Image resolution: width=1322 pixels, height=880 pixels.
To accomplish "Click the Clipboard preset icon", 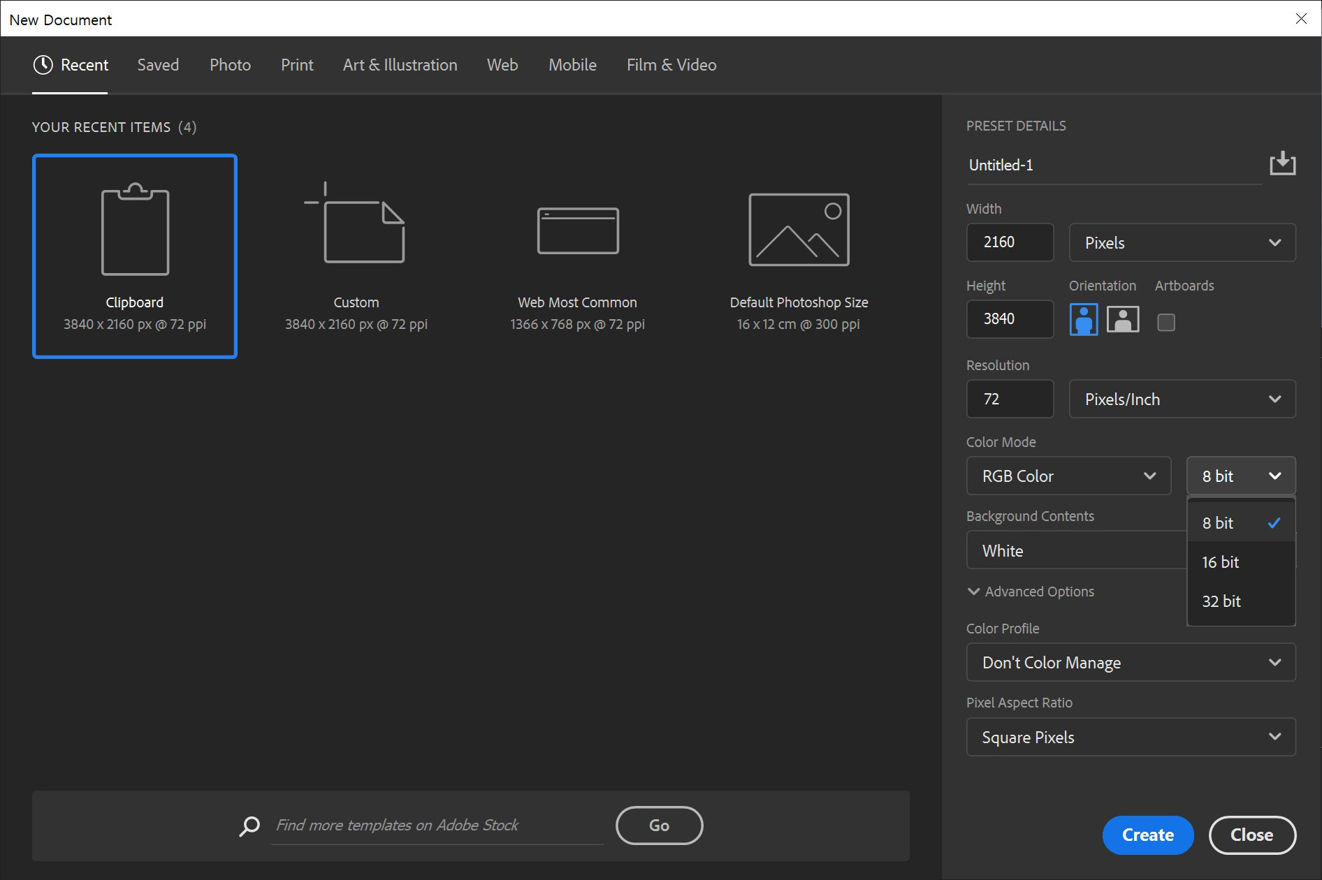I will 135,230.
